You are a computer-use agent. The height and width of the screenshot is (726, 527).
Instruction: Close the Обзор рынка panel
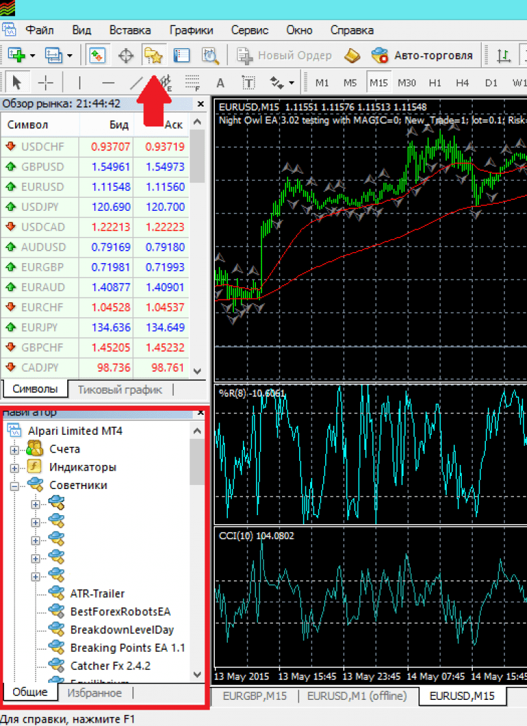(x=200, y=104)
